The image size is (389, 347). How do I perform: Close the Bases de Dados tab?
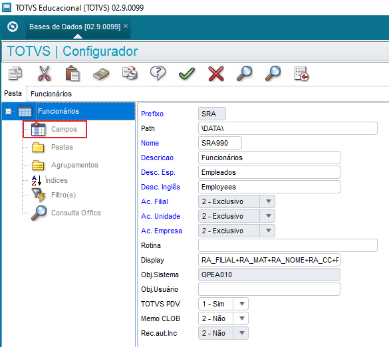(x=126, y=26)
